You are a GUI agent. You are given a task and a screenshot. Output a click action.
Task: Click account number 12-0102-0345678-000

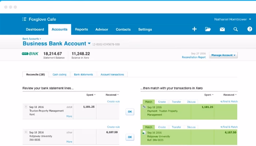pos(106,44)
